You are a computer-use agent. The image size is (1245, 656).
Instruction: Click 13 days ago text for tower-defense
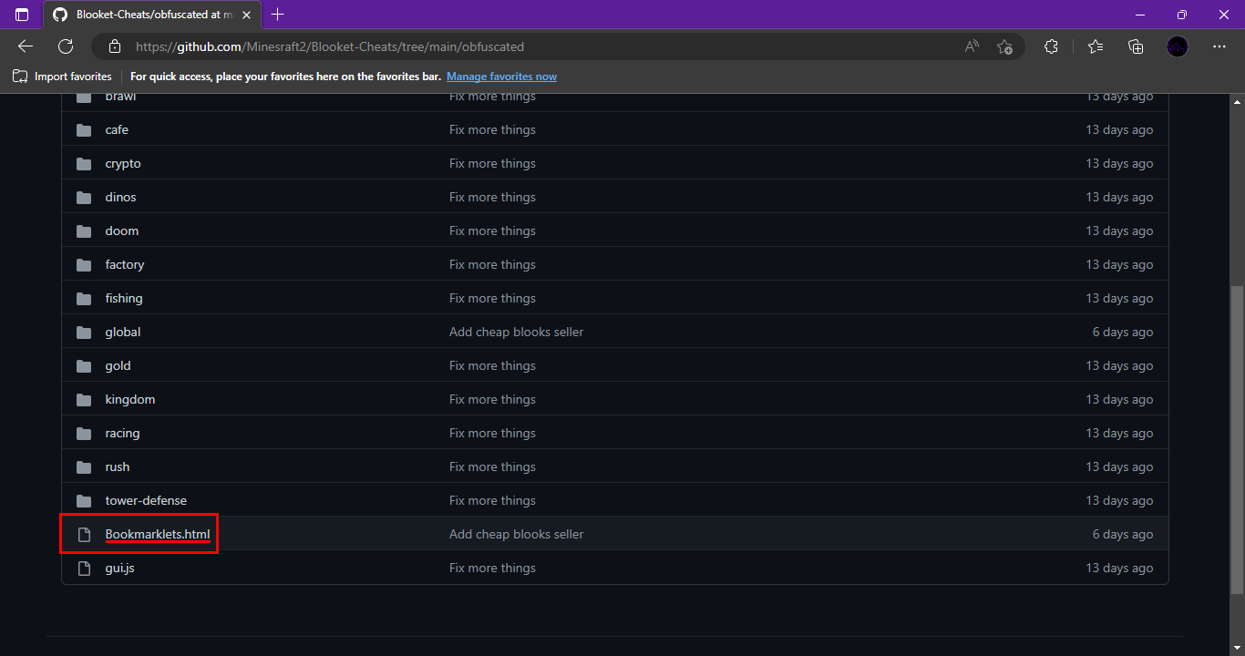1119,501
